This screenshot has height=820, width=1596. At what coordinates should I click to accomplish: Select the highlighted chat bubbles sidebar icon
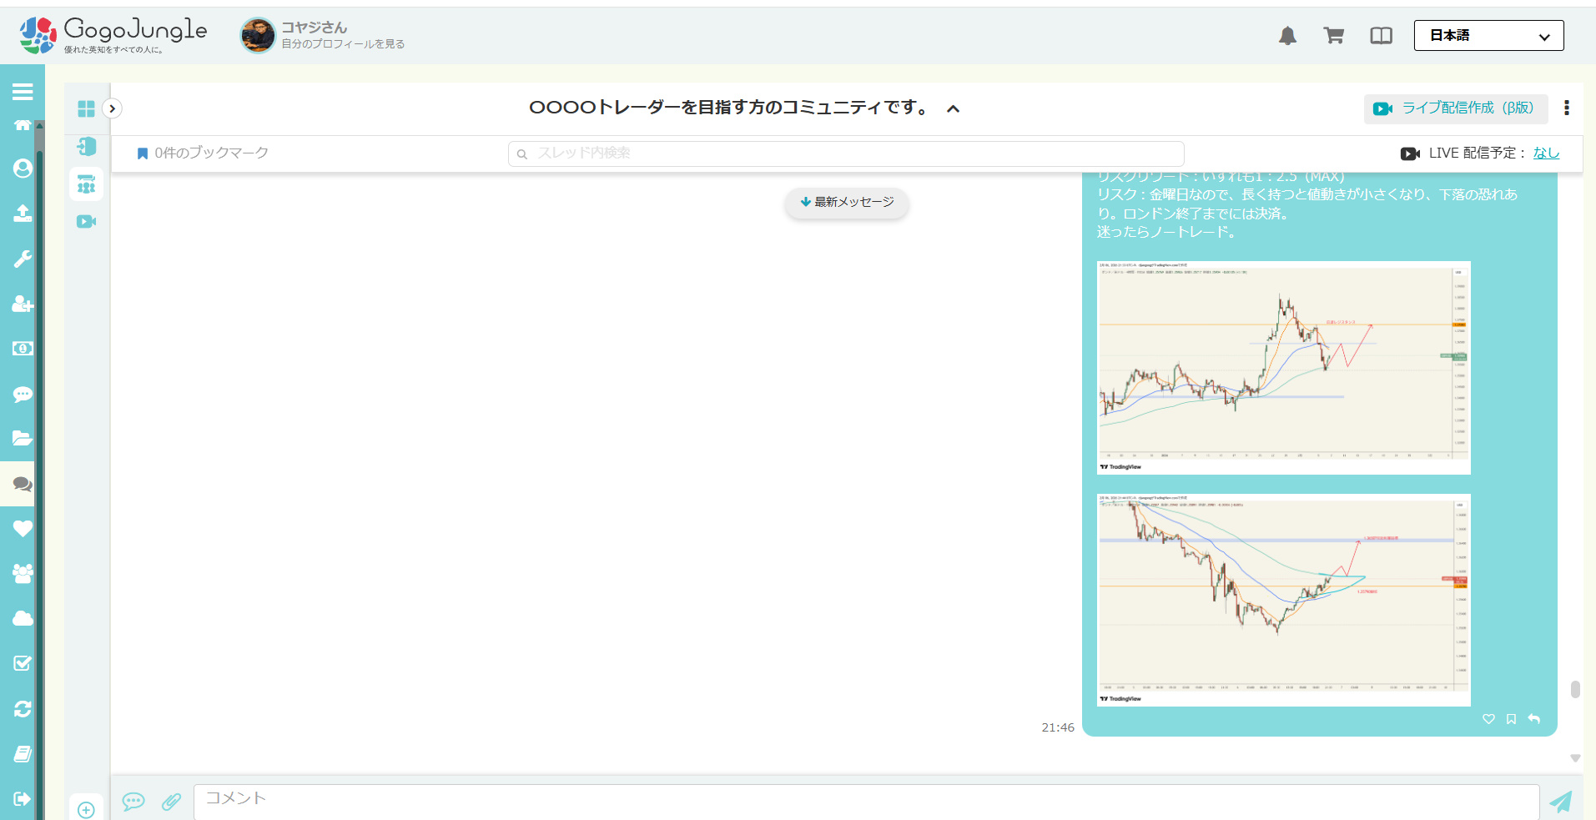click(x=23, y=484)
